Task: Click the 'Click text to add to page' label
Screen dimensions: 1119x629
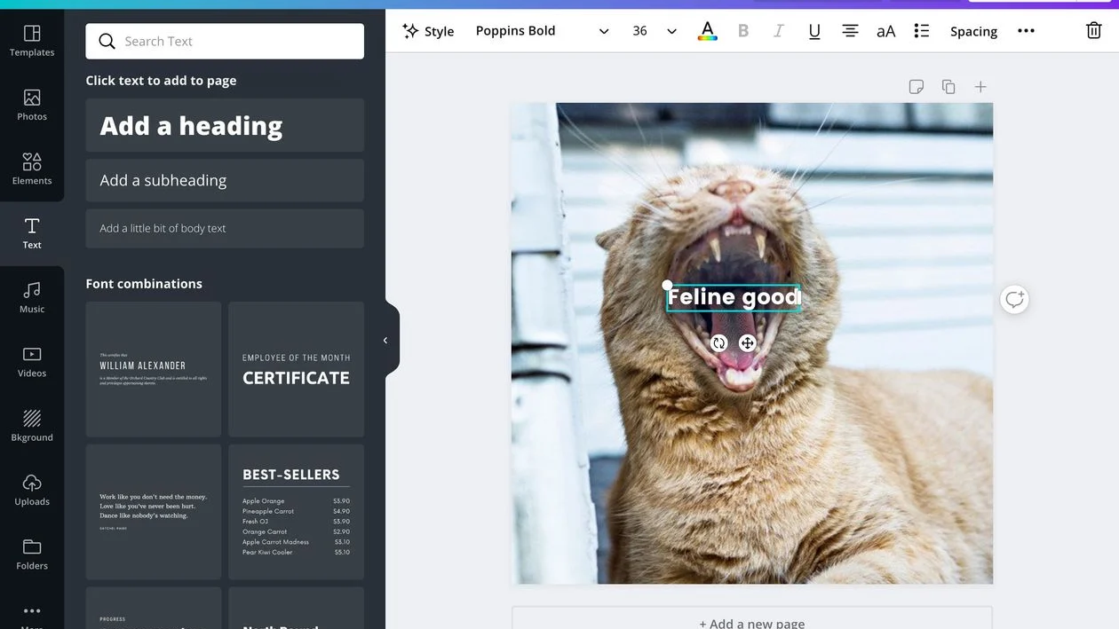Action: tap(161, 81)
